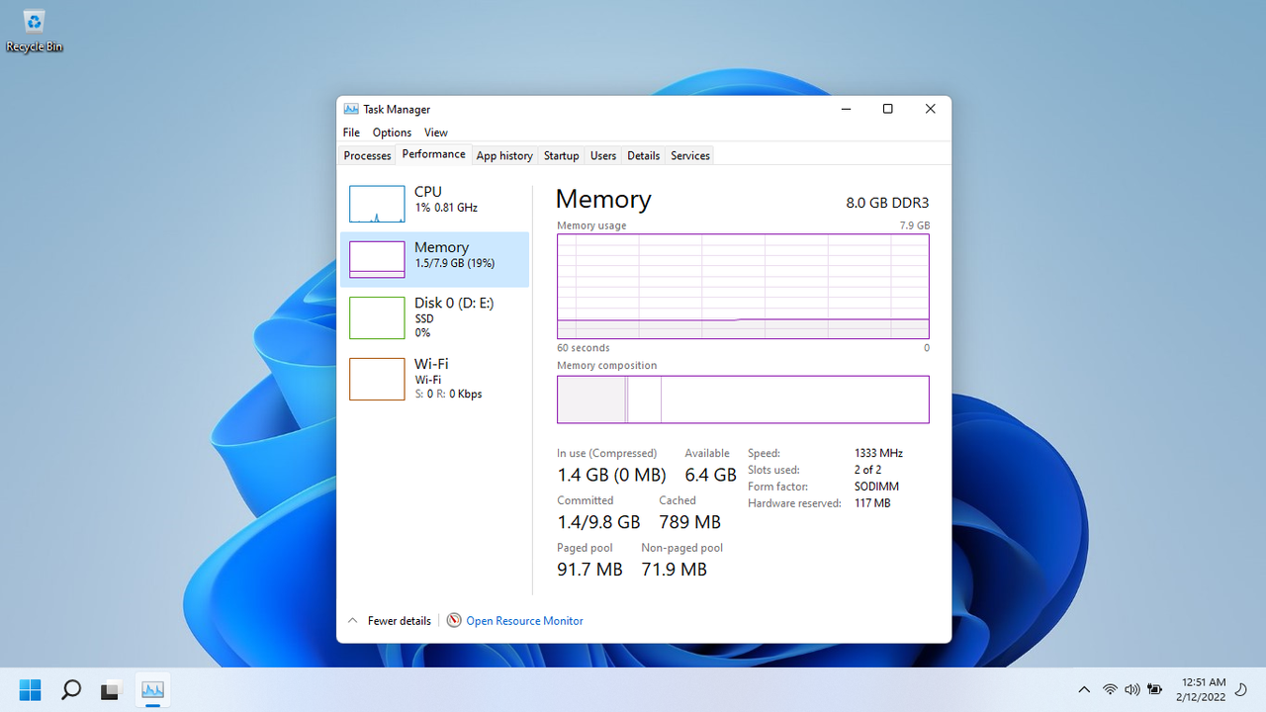Open the File menu

point(351,133)
